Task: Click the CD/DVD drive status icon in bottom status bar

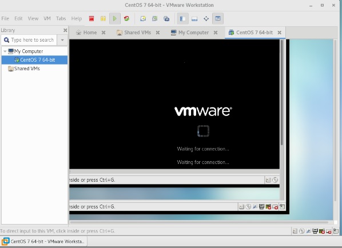Action: pos(301,231)
